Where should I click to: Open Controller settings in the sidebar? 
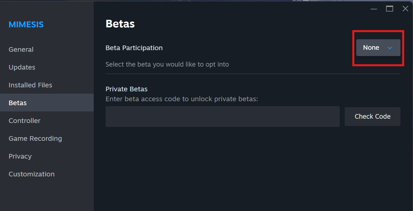[x=24, y=121]
